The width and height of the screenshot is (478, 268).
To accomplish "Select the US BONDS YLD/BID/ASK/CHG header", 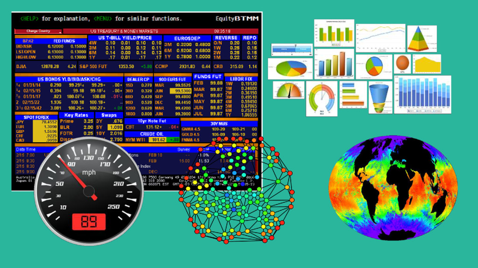I will tap(69, 79).
